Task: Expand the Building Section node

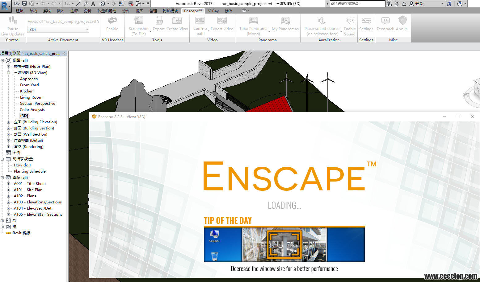Action: [x=9, y=128]
